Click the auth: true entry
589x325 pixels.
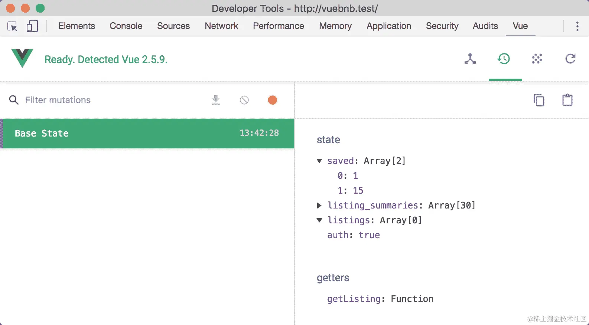tap(353, 235)
